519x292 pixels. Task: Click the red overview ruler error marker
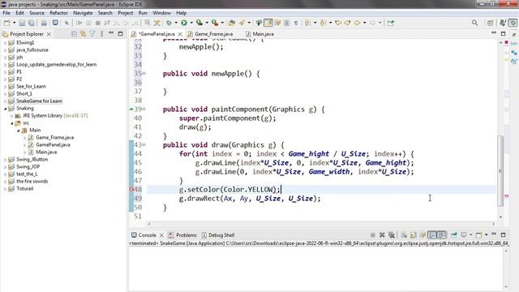(x=506, y=196)
